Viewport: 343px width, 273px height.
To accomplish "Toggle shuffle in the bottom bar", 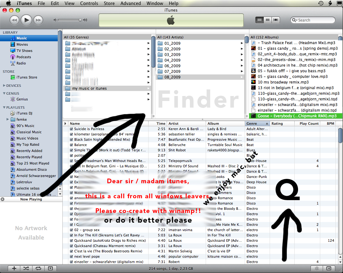I will coord(26,268).
